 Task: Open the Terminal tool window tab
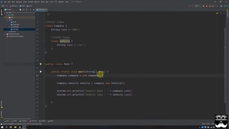(33, 121)
